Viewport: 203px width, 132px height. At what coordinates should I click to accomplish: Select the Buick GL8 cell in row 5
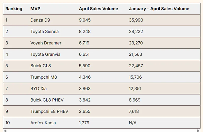click(x=41, y=66)
